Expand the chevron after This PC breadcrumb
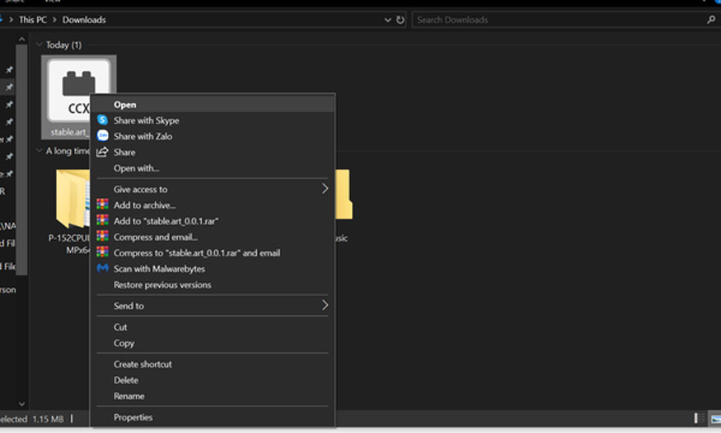This screenshot has height=433, width=721. pyautogui.click(x=54, y=20)
